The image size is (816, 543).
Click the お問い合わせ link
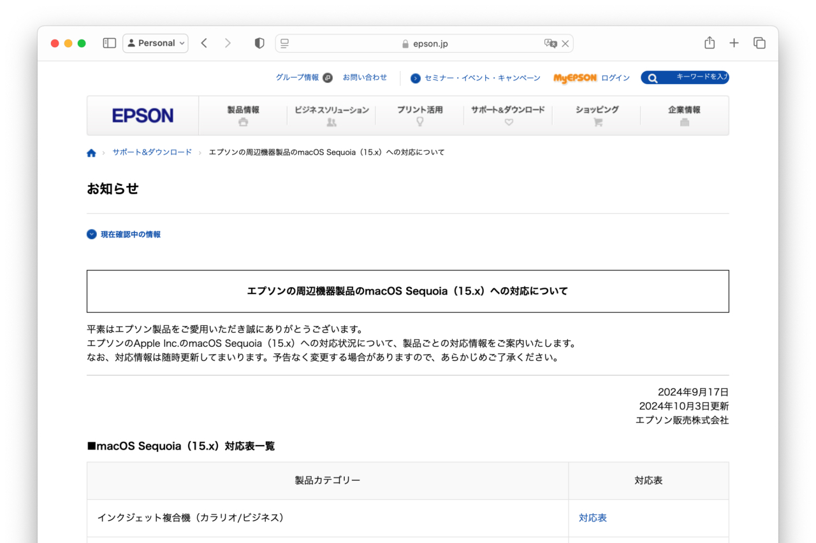(365, 77)
